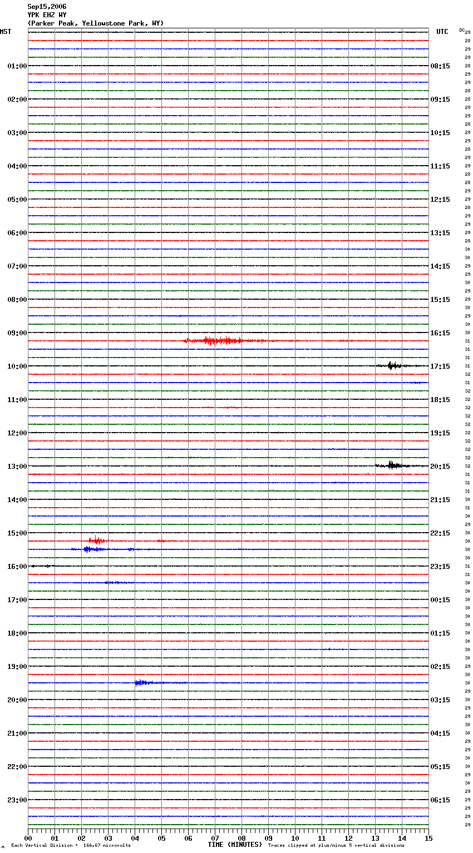The image size is (473, 853).
Task: Select the 06:00 MST time label
Action: [x=17, y=233]
